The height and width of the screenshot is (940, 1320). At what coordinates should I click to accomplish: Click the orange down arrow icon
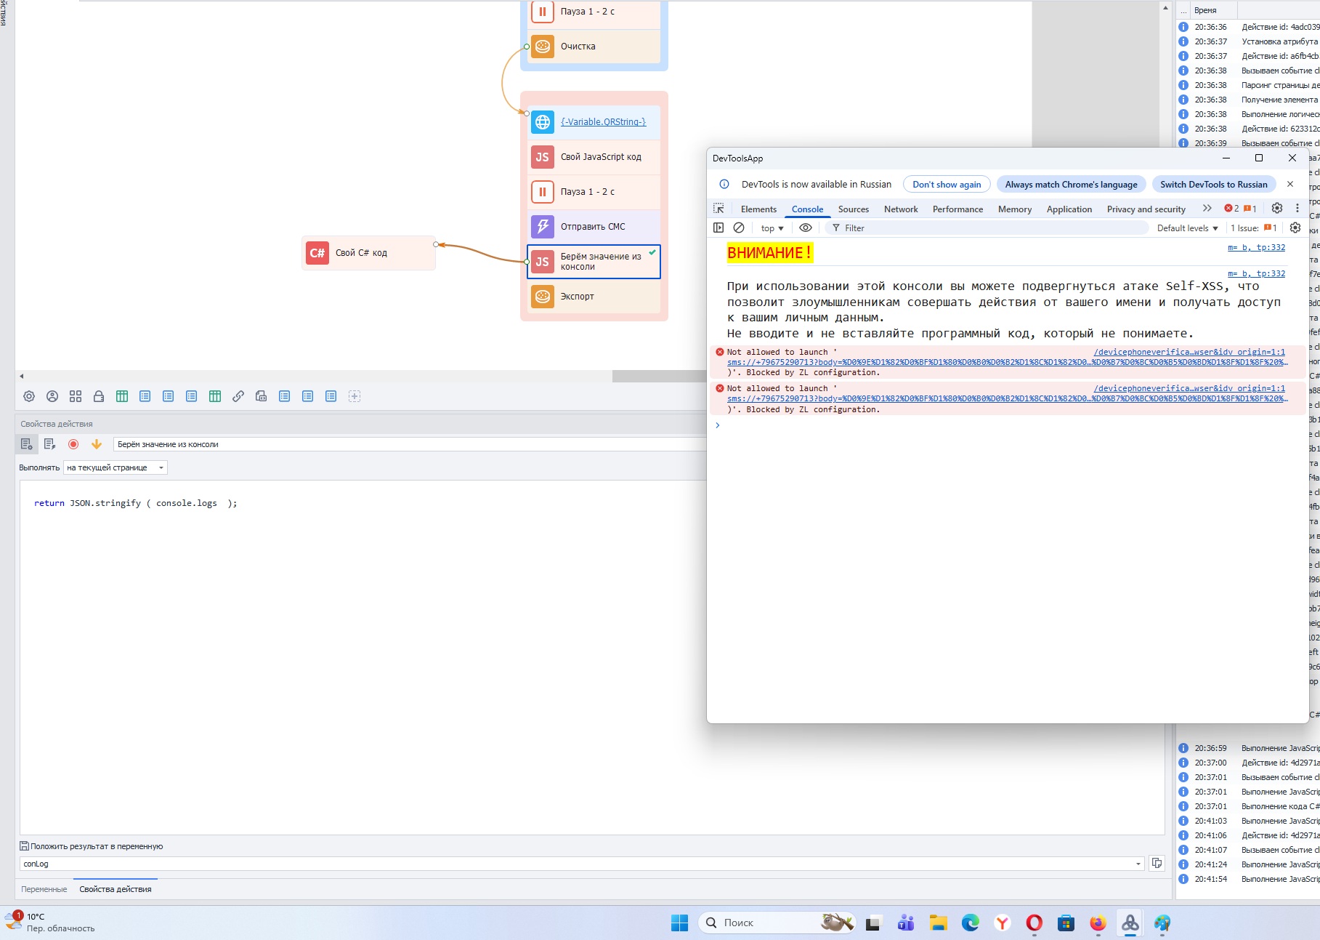[x=97, y=444]
